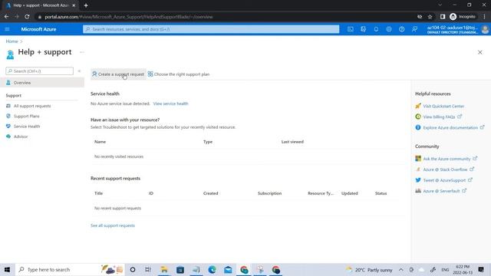
Task: Open Ask the Azure community link
Action: pos(447,159)
